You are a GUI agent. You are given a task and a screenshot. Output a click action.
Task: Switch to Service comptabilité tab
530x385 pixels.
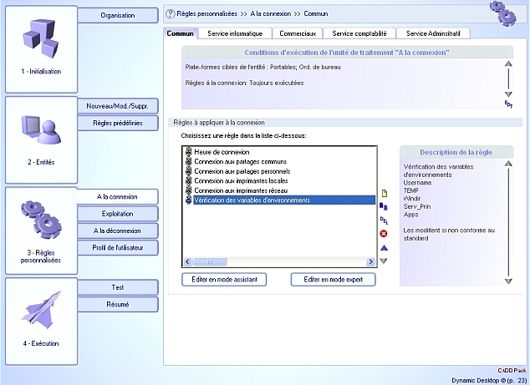[359, 33]
